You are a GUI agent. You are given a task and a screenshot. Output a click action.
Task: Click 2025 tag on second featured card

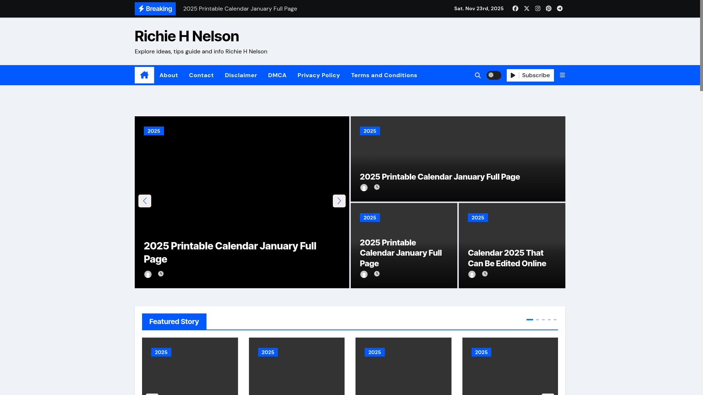268,352
